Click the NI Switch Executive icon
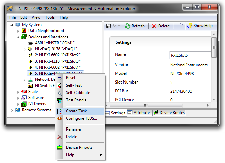Image resolution: width=225 pixels, height=163 pixels. tap(30, 86)
